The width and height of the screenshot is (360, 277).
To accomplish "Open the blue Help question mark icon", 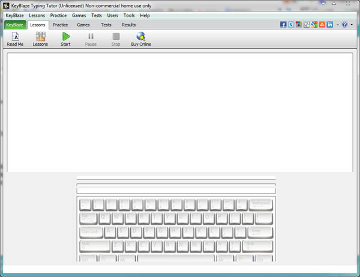I will [344, 25].
